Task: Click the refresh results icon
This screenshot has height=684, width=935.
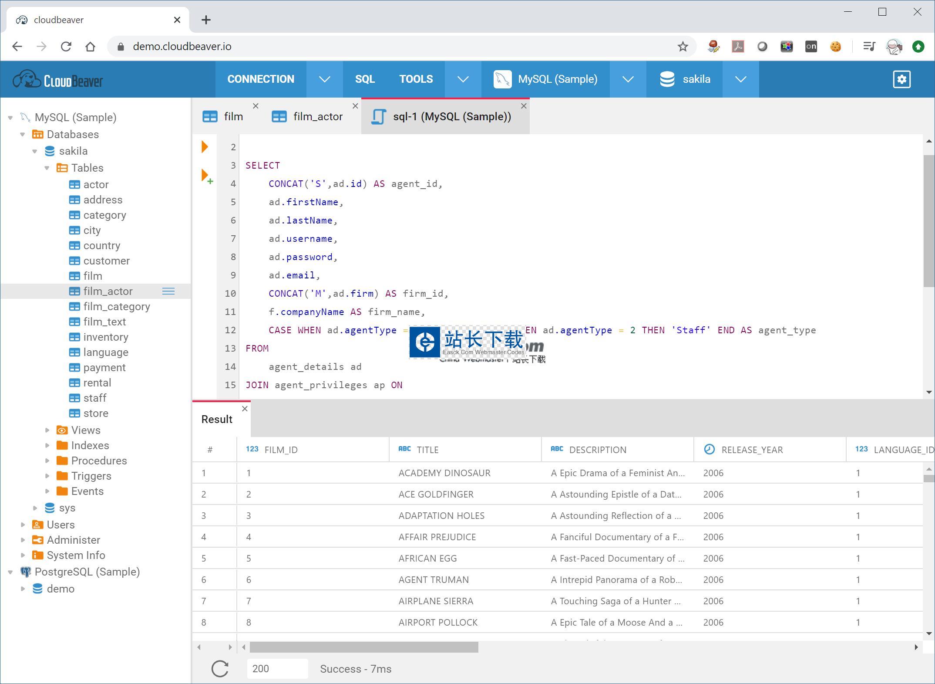Action: click(220, 669)
